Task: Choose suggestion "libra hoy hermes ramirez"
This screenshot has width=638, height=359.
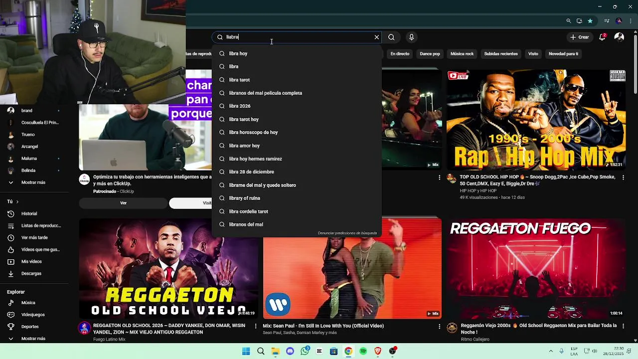Action: coord(297,159)
